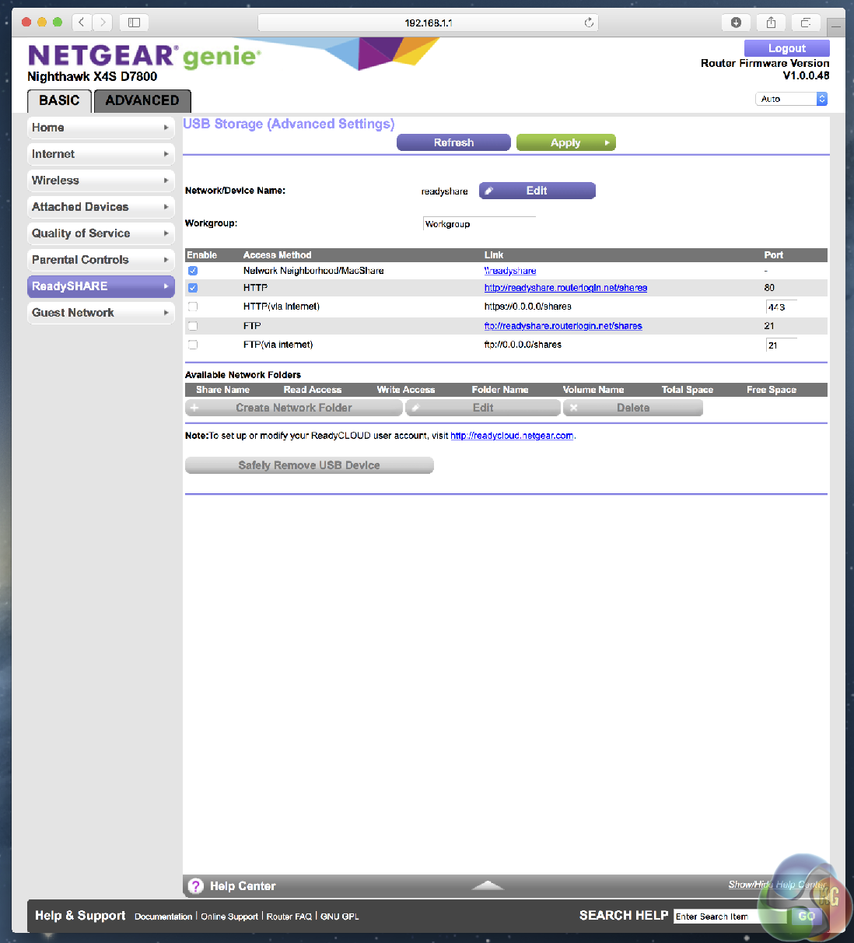Click the FTP(via internet) port field

click(x=782, y=345)
